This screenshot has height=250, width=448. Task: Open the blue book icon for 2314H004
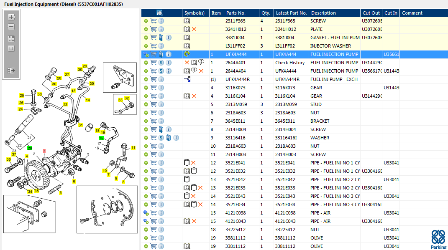[x=161, y=129]
